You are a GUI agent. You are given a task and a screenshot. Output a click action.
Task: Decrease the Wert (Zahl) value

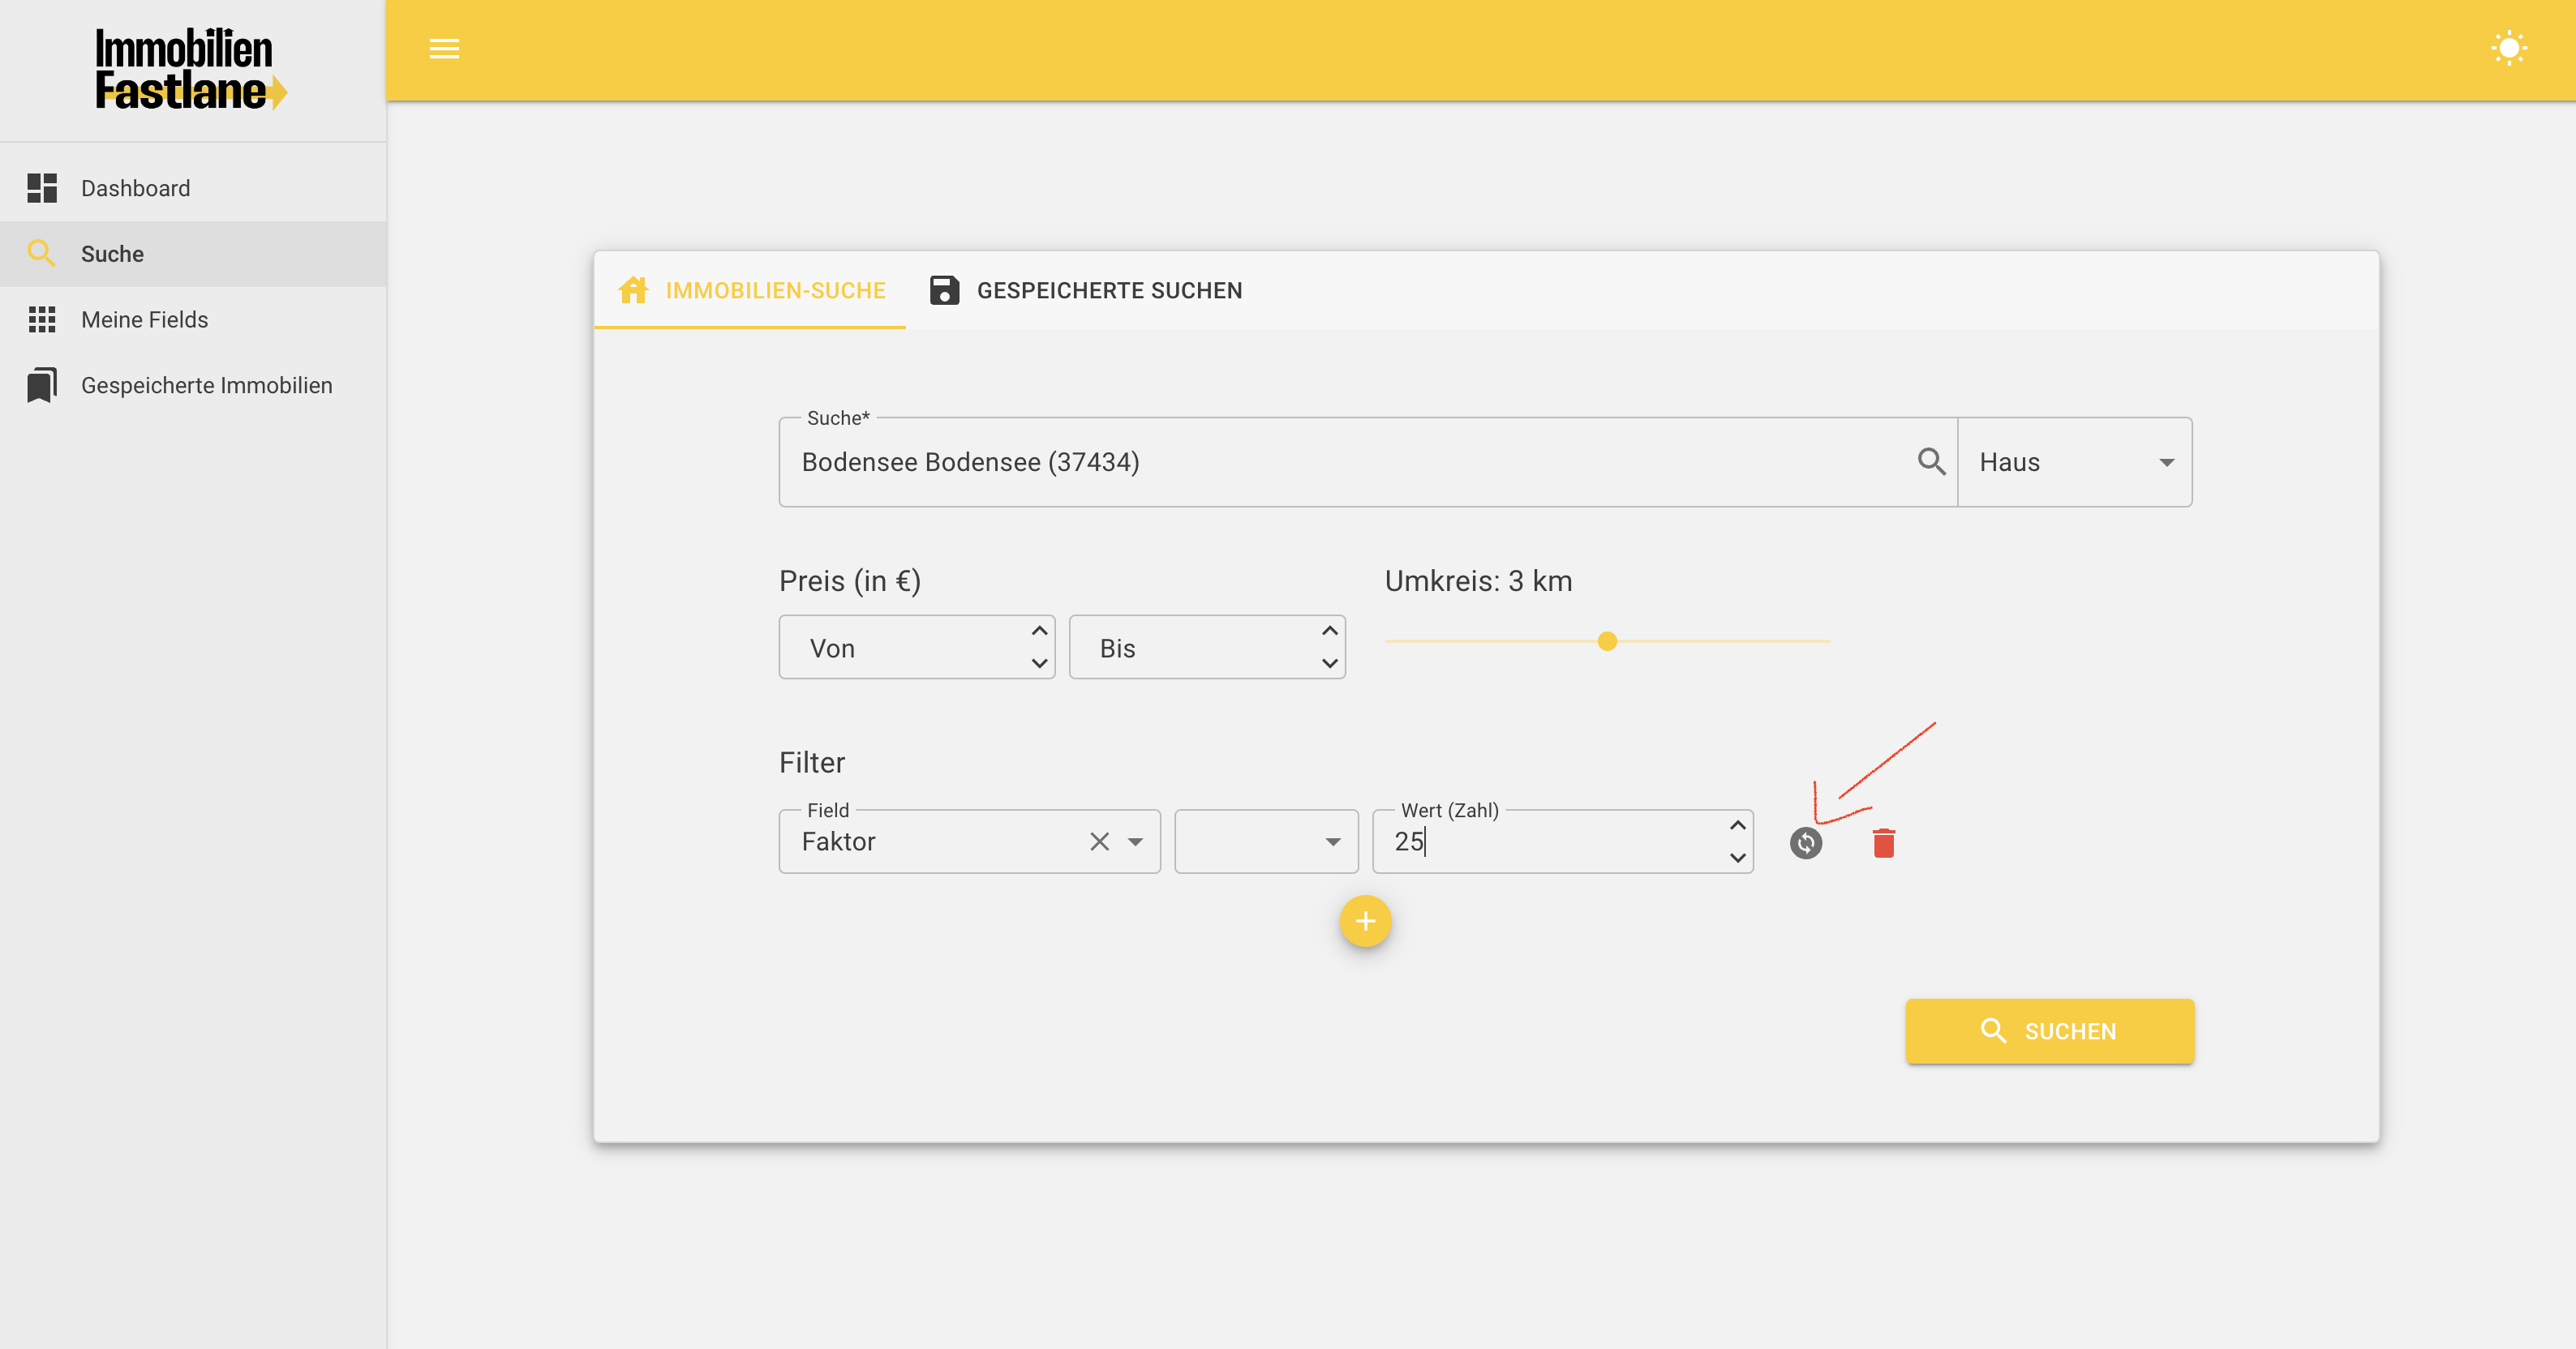coord(1737,858)
